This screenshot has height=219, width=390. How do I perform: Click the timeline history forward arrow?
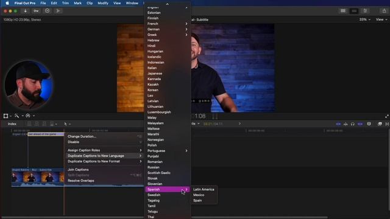(x=239, y=123)
